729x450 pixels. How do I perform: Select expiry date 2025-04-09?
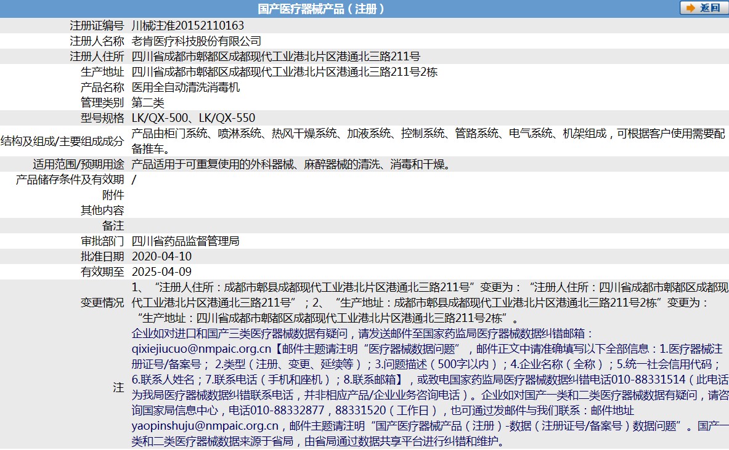(162, 271)
